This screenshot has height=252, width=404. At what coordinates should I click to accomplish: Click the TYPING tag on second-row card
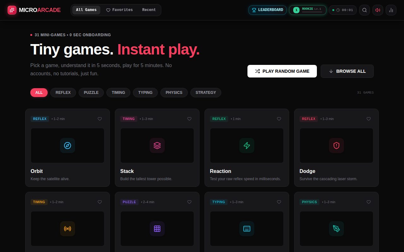219,202
